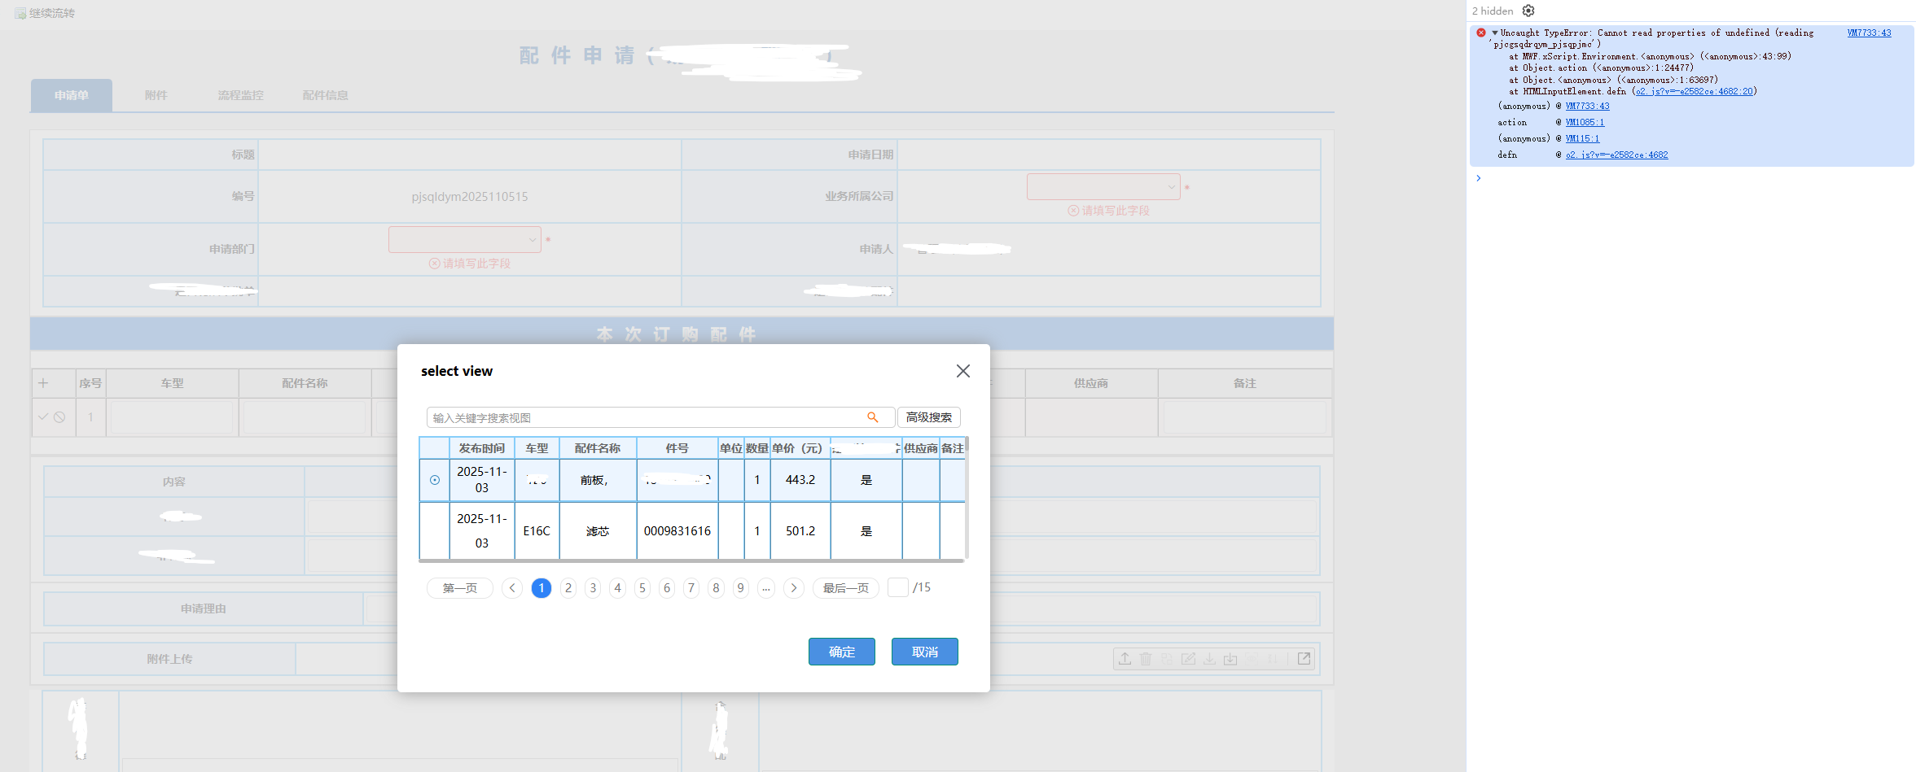
Task: Click the console prompt chevron
Action: tap(1479, 178)
